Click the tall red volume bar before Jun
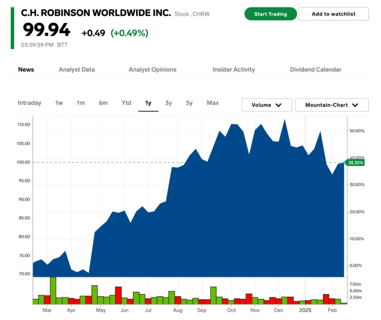The width and height of the screenshot is (381, 320). (118, 295)
